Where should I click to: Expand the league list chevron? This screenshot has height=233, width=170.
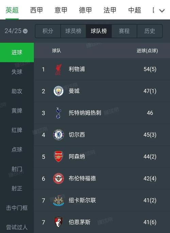pos(162,11)
